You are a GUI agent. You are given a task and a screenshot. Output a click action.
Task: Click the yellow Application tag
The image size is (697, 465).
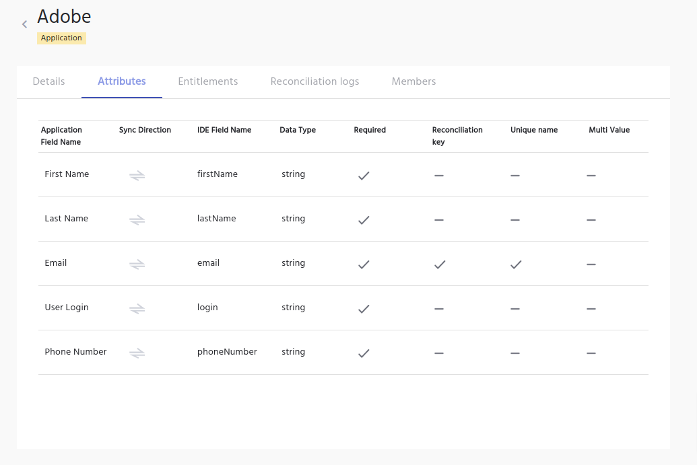[x=61, y=38]
